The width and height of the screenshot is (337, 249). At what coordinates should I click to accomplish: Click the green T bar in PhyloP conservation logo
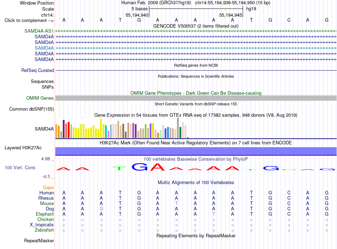click(119, 168)
